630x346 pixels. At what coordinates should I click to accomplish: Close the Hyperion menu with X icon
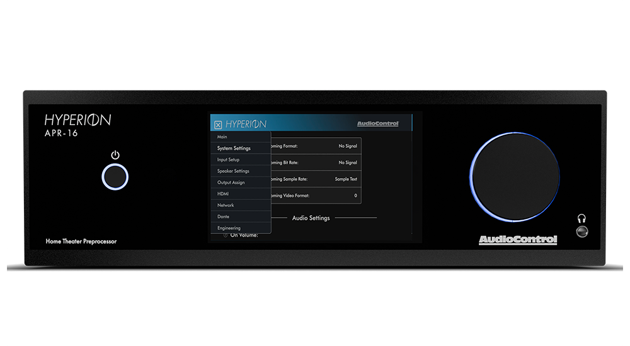218,125
